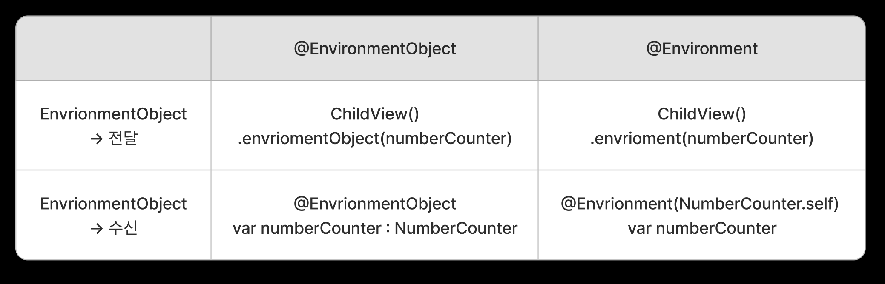The height and width of the screenshot is (284, 885).
Task: Click the arrow before 수신
Action: point(97,229)
